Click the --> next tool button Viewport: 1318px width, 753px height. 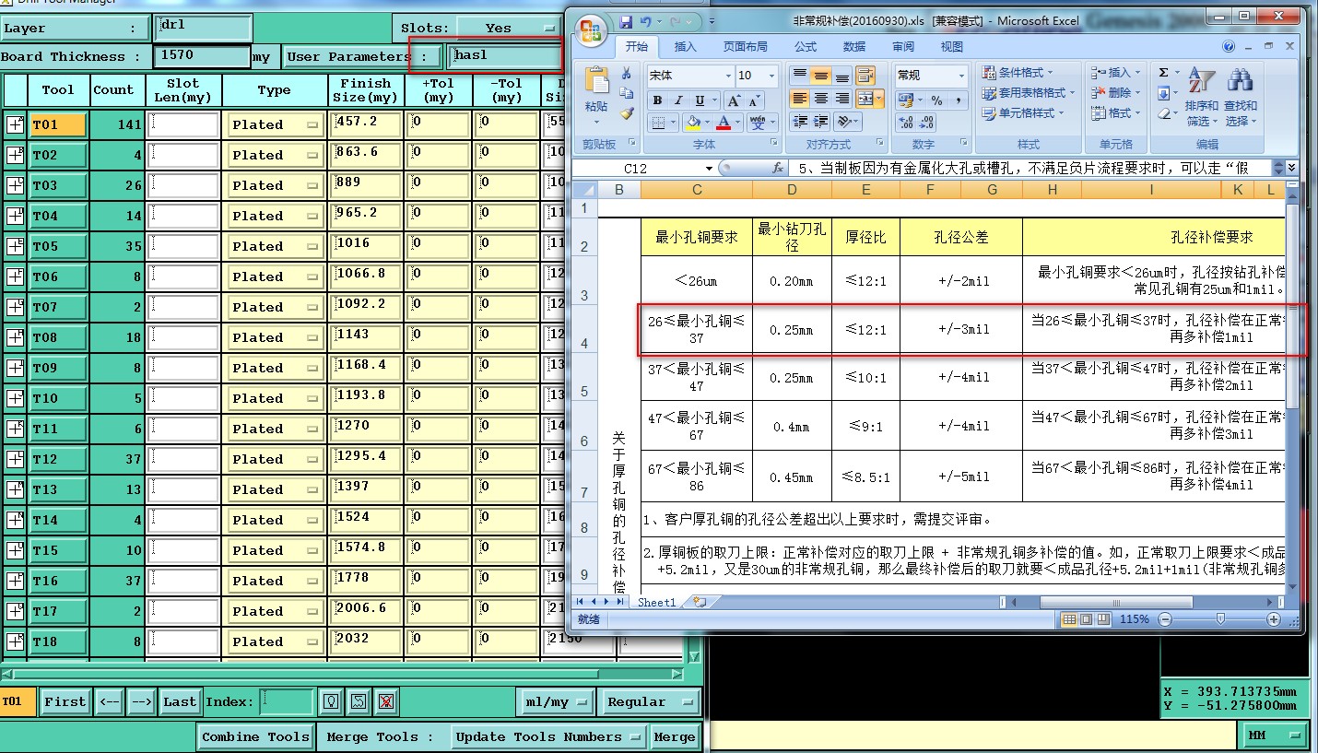tap(141, 702)
